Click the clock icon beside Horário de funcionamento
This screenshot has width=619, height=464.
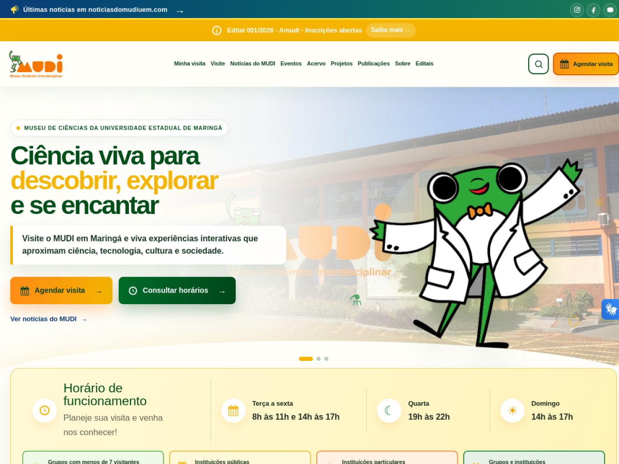coord(45,410)
